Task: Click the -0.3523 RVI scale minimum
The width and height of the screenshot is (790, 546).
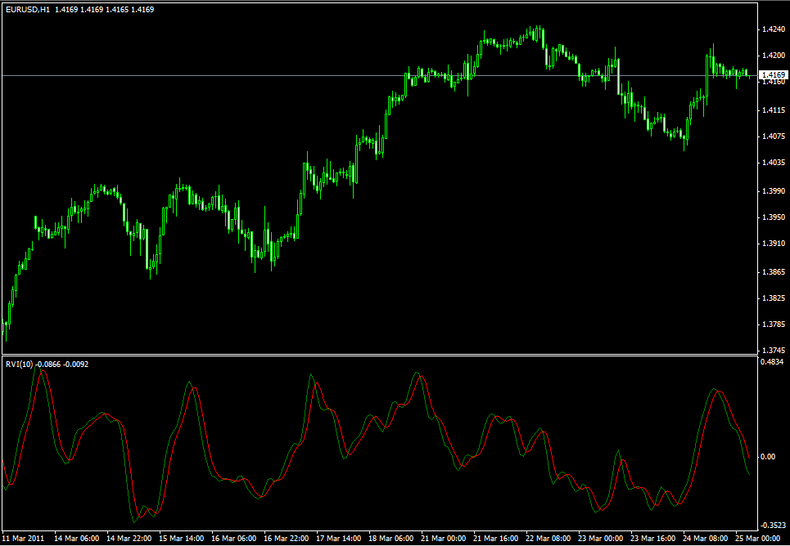Action: click(772, 525)
